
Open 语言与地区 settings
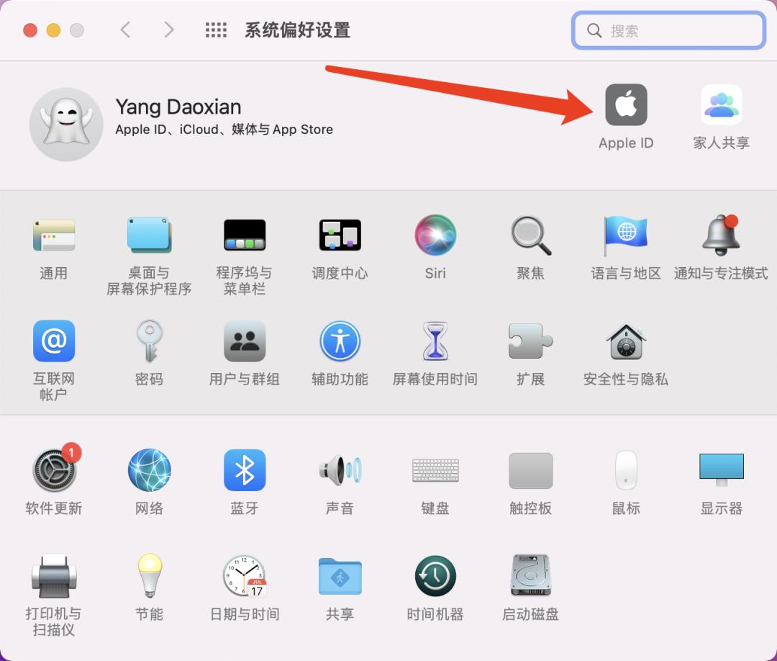tap(625, 235)
